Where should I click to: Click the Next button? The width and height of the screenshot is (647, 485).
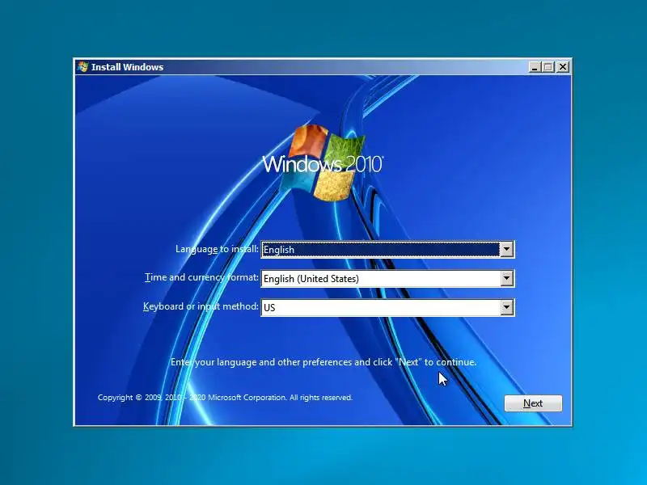[533, 403]
